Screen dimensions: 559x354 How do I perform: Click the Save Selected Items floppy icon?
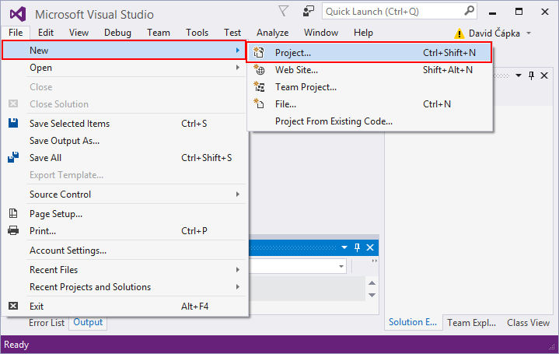(x=13, y=123)
